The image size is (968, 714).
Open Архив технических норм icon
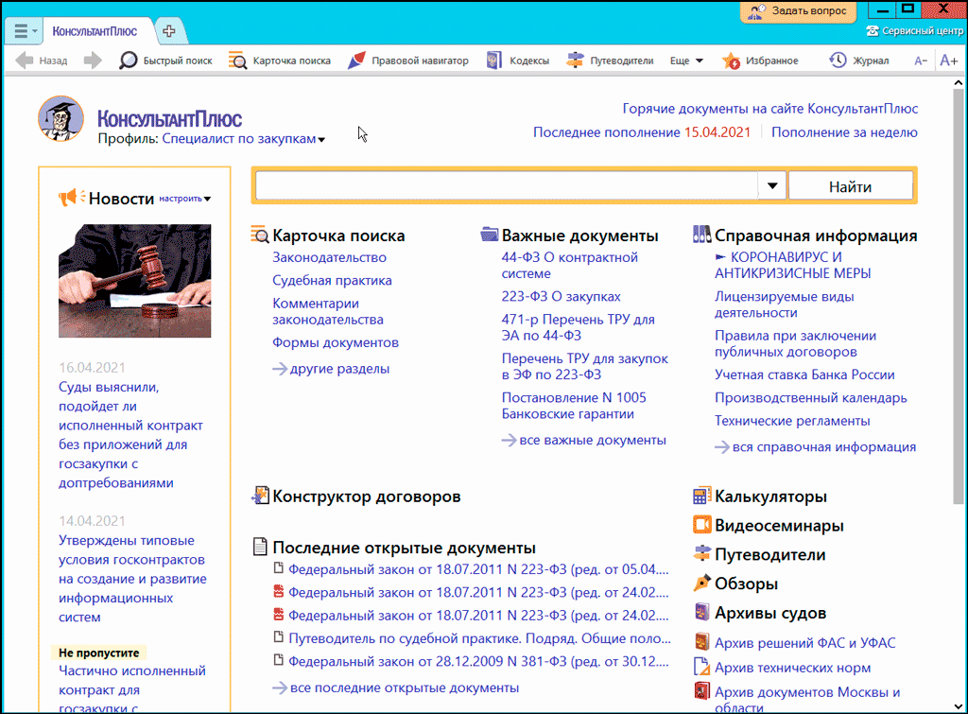[702, 667]
